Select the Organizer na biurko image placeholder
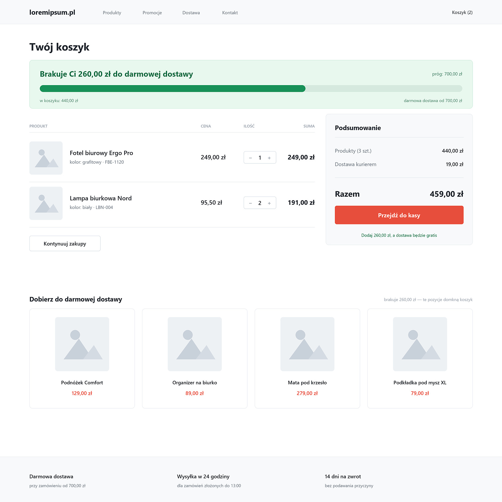502x502 pixels. [x=195, y=344]
